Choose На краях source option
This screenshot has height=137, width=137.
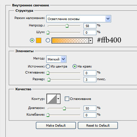pyautogui.click(x=82, y=66)
